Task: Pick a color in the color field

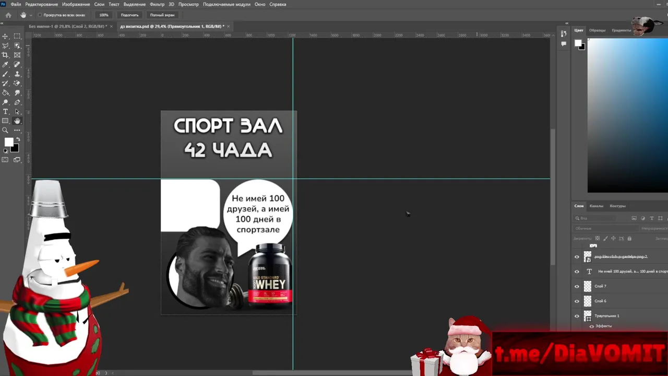Action: click(627, 115)
